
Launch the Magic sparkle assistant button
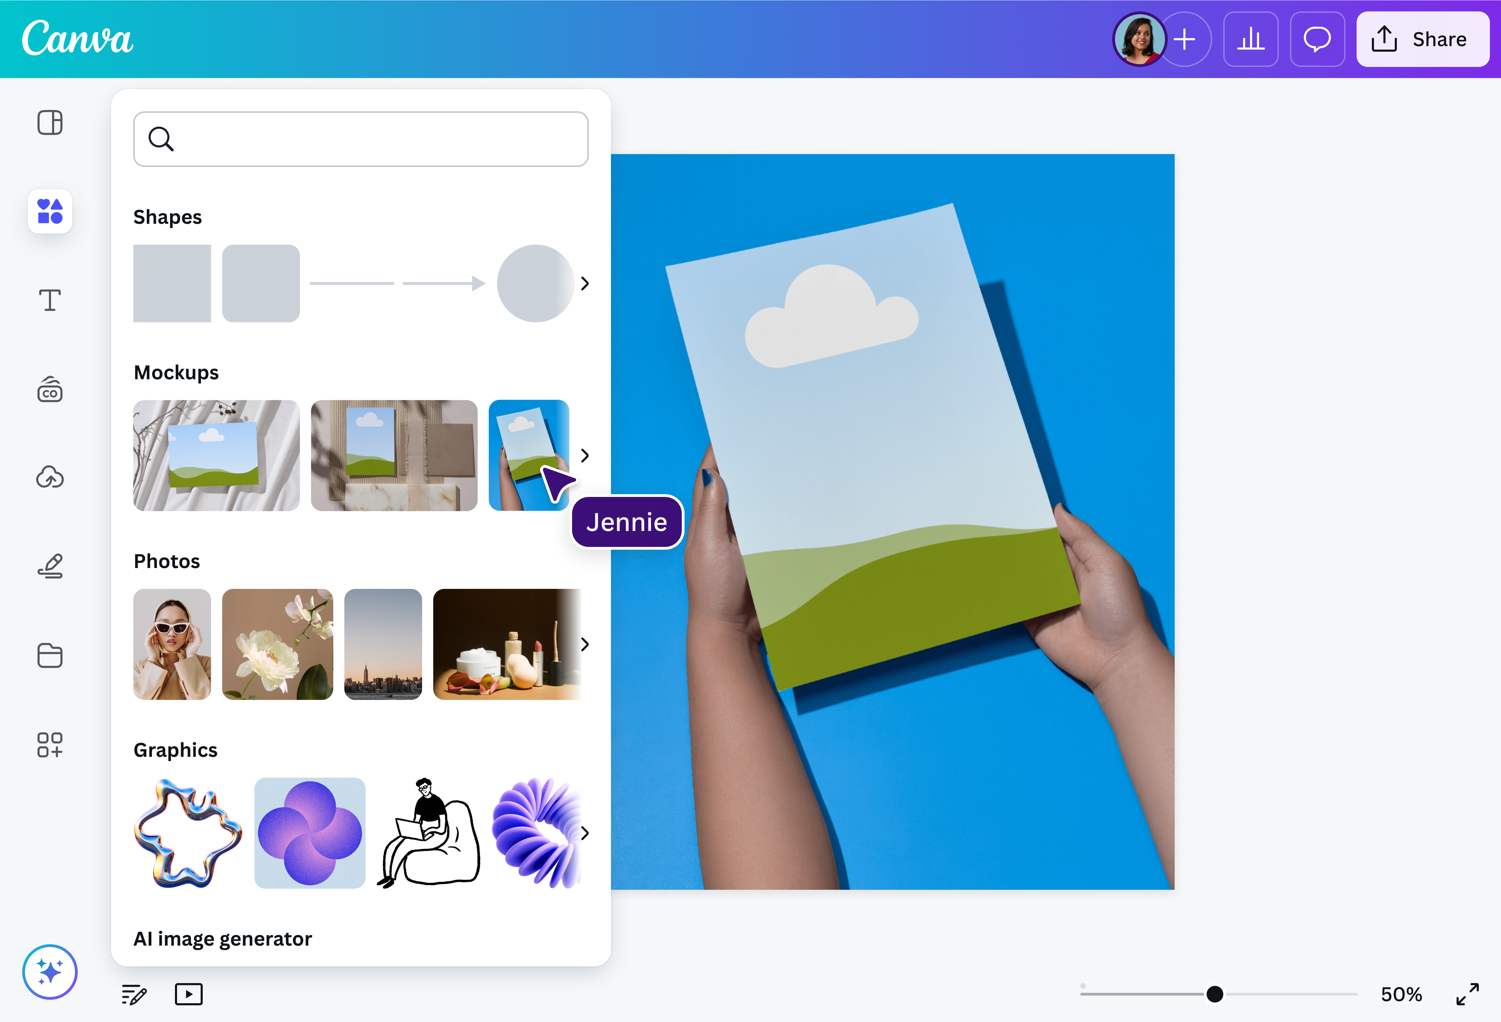[50, 972]
